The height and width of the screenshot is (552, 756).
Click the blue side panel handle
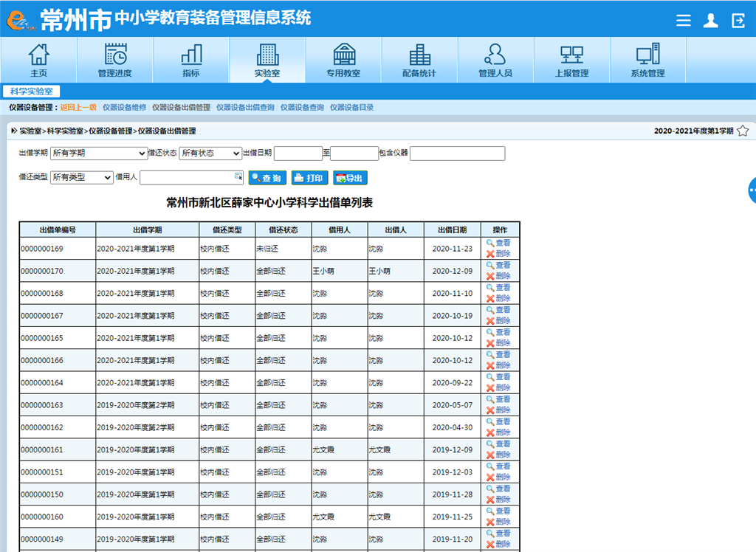[752, 190]
